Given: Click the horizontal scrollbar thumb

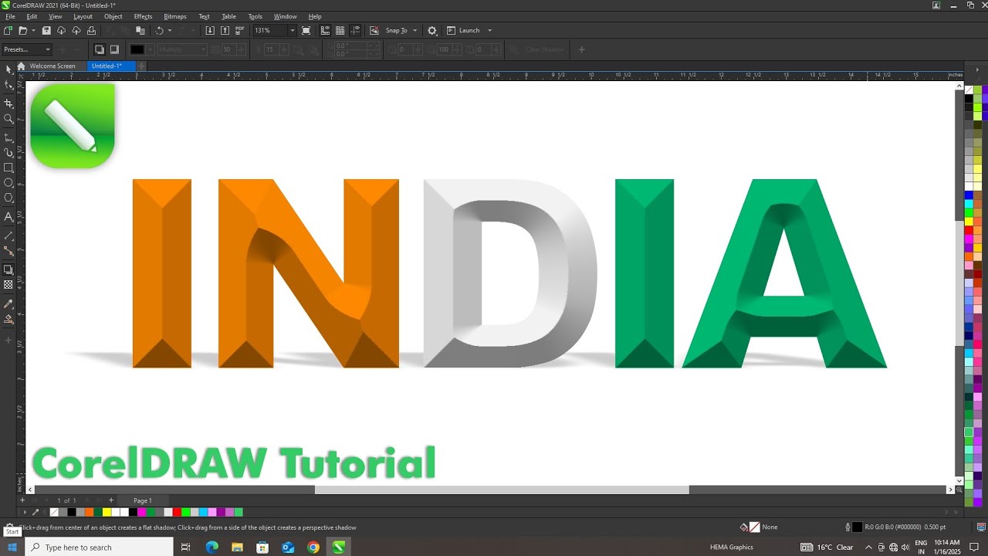Looking at the screenshot, I should [502, 490].
